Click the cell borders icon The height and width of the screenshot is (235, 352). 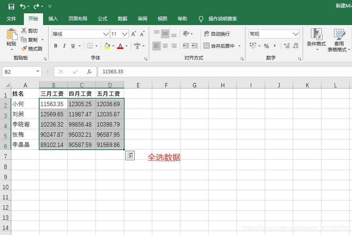90,46
